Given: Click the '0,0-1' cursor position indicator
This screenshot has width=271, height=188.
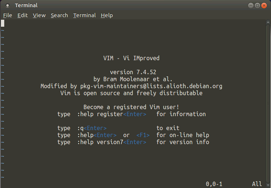Looking at the screenshot, I should click(x=214, y=184).
